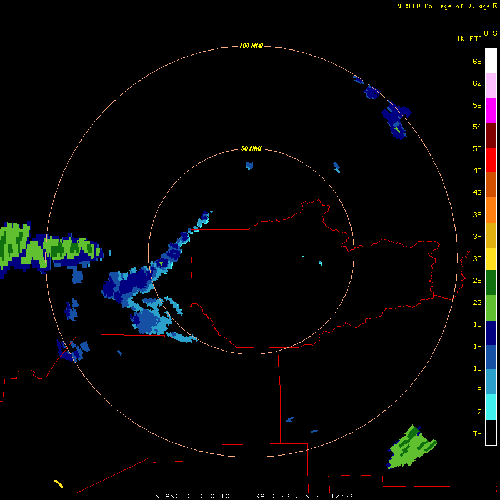The image size is (500, 500).
Task: Click the "54" legend value
Action: click(477, 127)
